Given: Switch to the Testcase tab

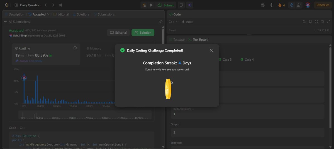Looking at the screenshot, I should click(x=177, y=39).
